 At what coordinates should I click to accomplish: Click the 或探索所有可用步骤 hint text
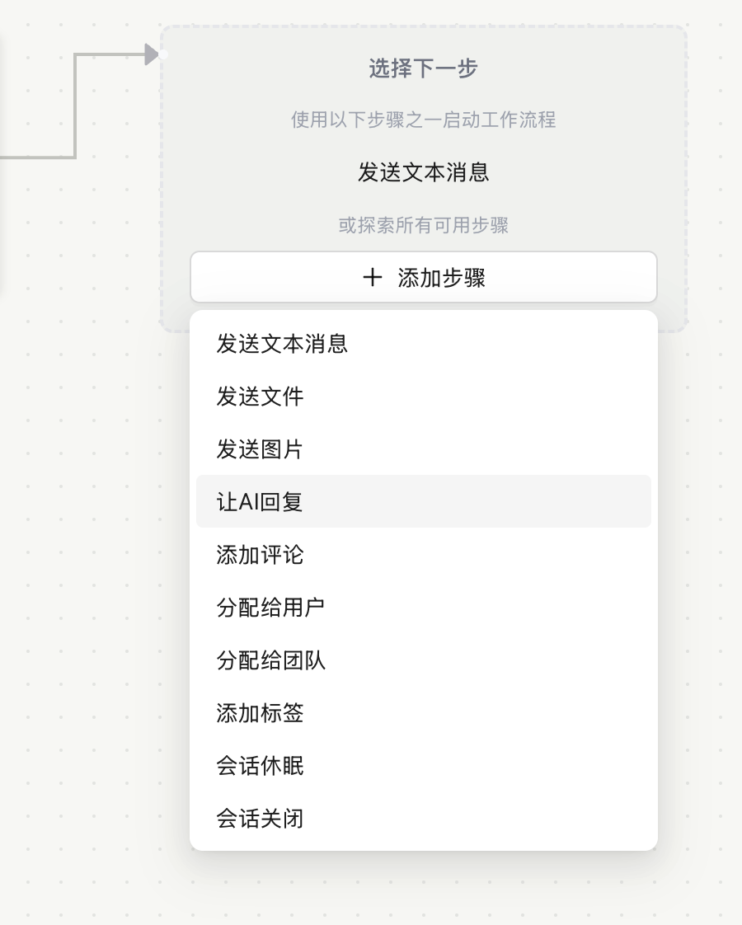(x=423, y=226)
